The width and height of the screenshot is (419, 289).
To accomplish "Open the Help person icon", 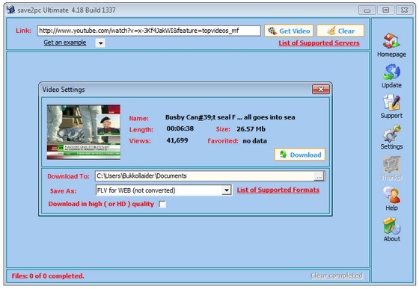I will click(x=391, y=195).
